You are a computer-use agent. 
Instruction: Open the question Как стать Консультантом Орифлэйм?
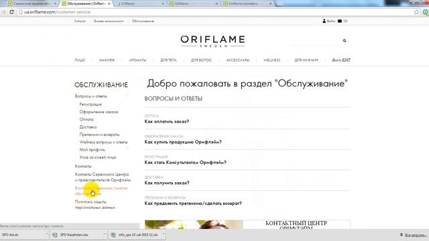pyautogui.click(x=185, y=163)
